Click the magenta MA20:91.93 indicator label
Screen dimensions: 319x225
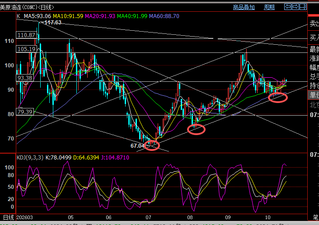(x=100, y=16)
